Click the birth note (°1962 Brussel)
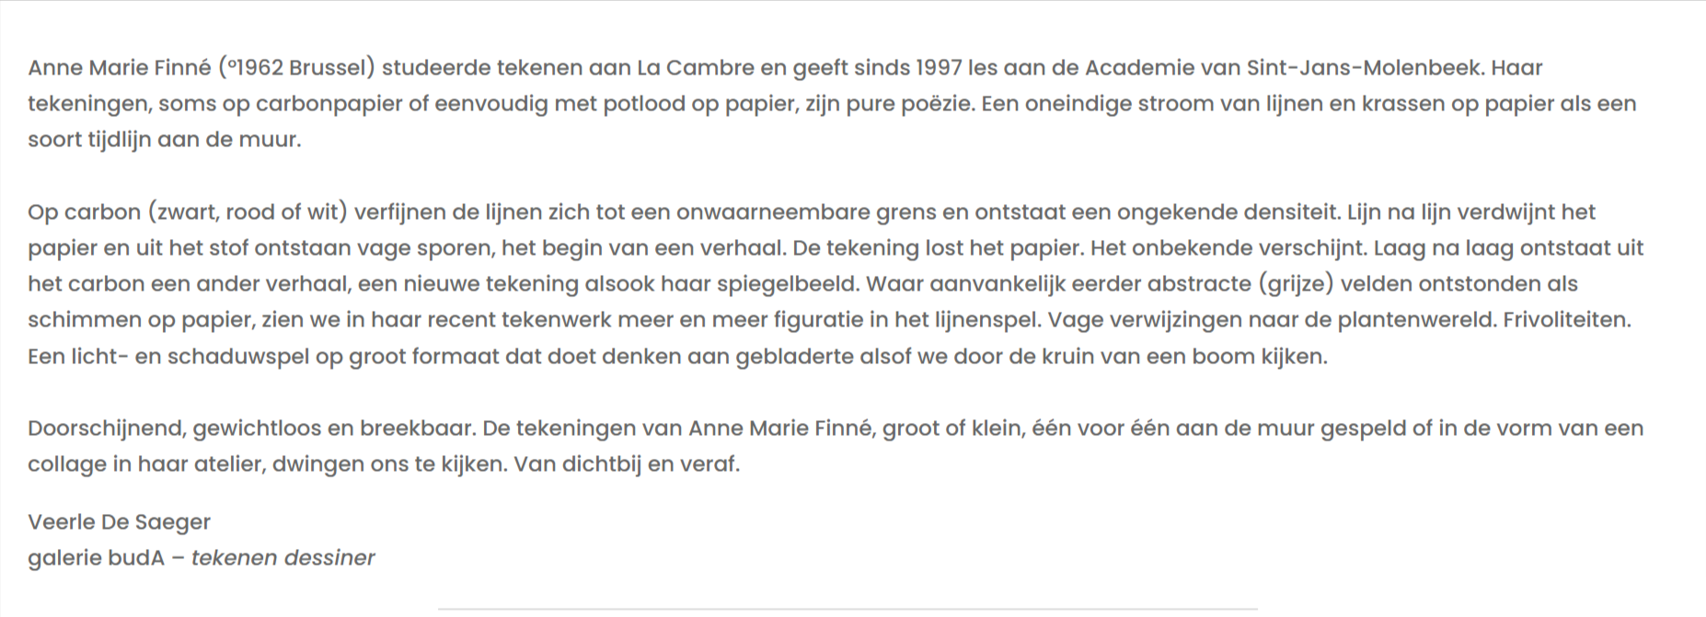 296,68
